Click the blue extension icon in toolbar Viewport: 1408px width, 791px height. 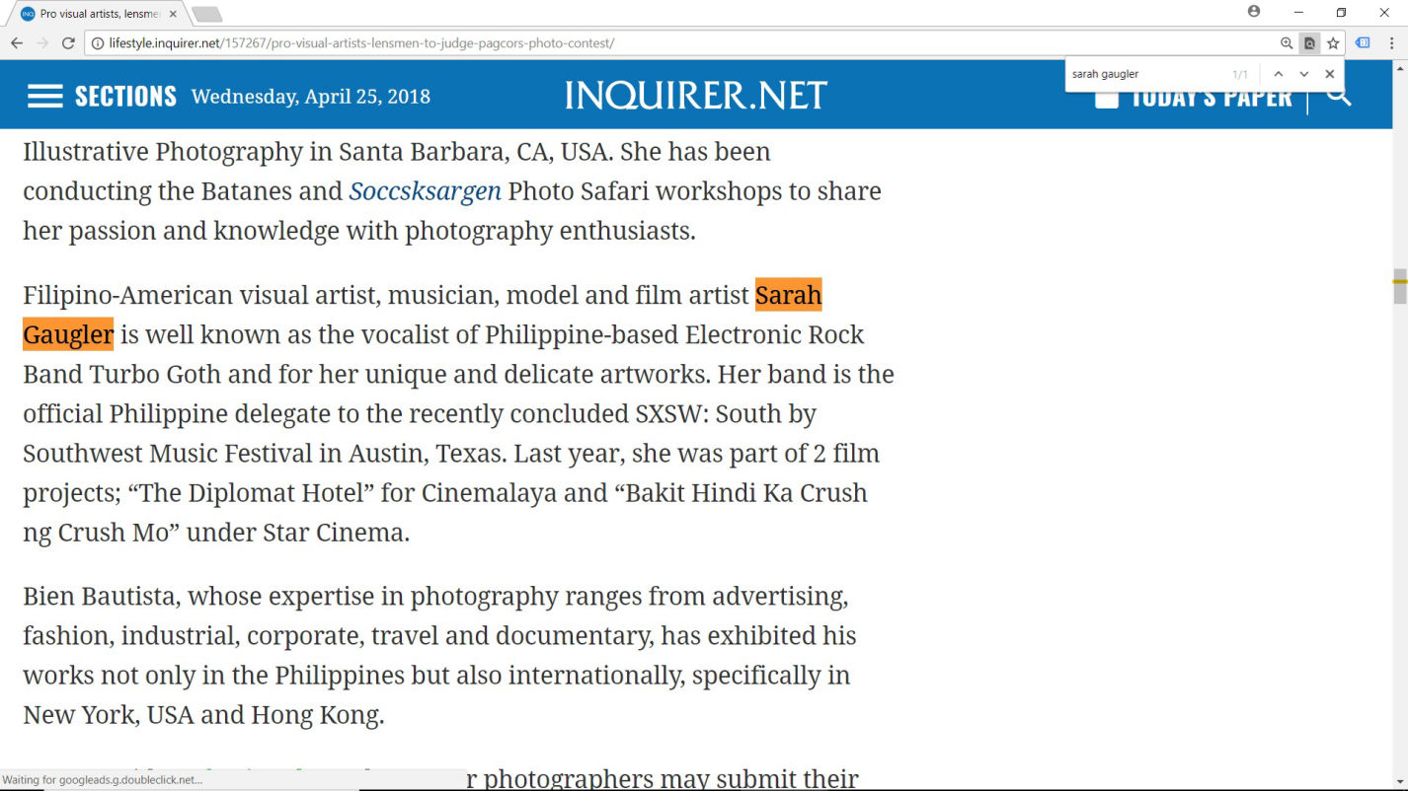coord(1363,43)
